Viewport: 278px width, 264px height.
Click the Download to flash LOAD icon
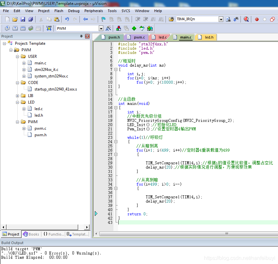coord(49,28)
